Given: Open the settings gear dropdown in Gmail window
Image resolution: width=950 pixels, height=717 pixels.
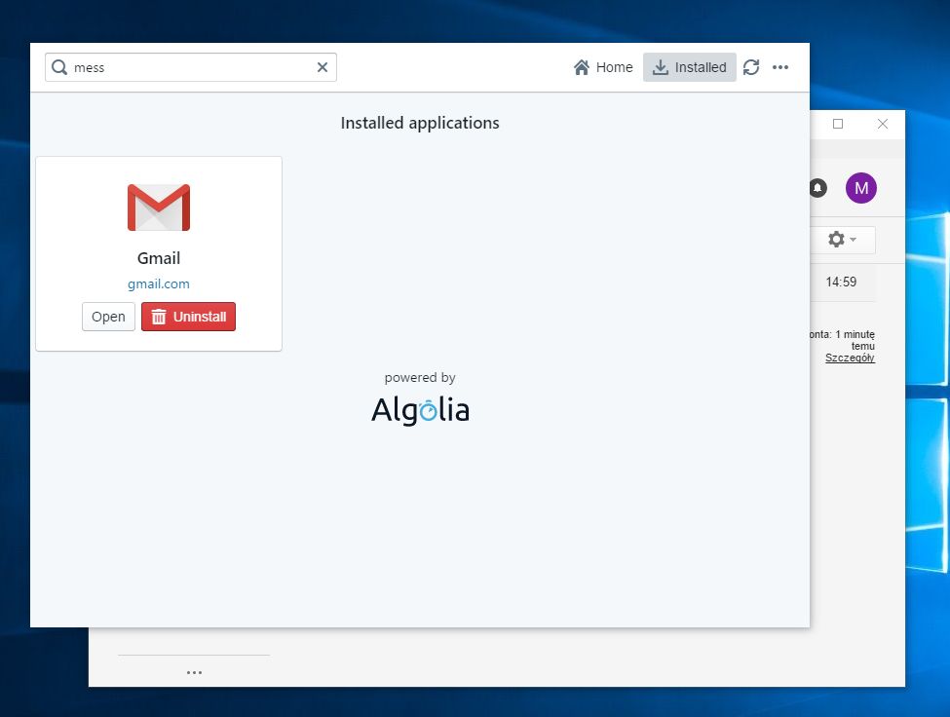Looking at the screenshot, I should [x=842, y=240].
